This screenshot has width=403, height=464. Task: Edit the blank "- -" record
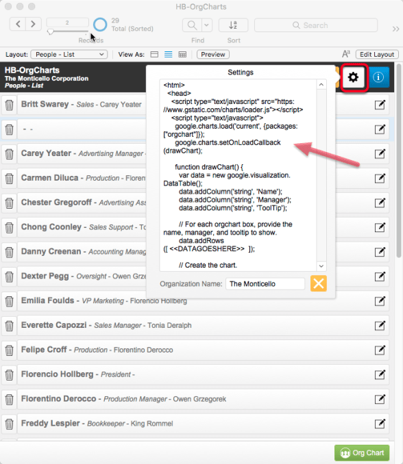point(380,129)
